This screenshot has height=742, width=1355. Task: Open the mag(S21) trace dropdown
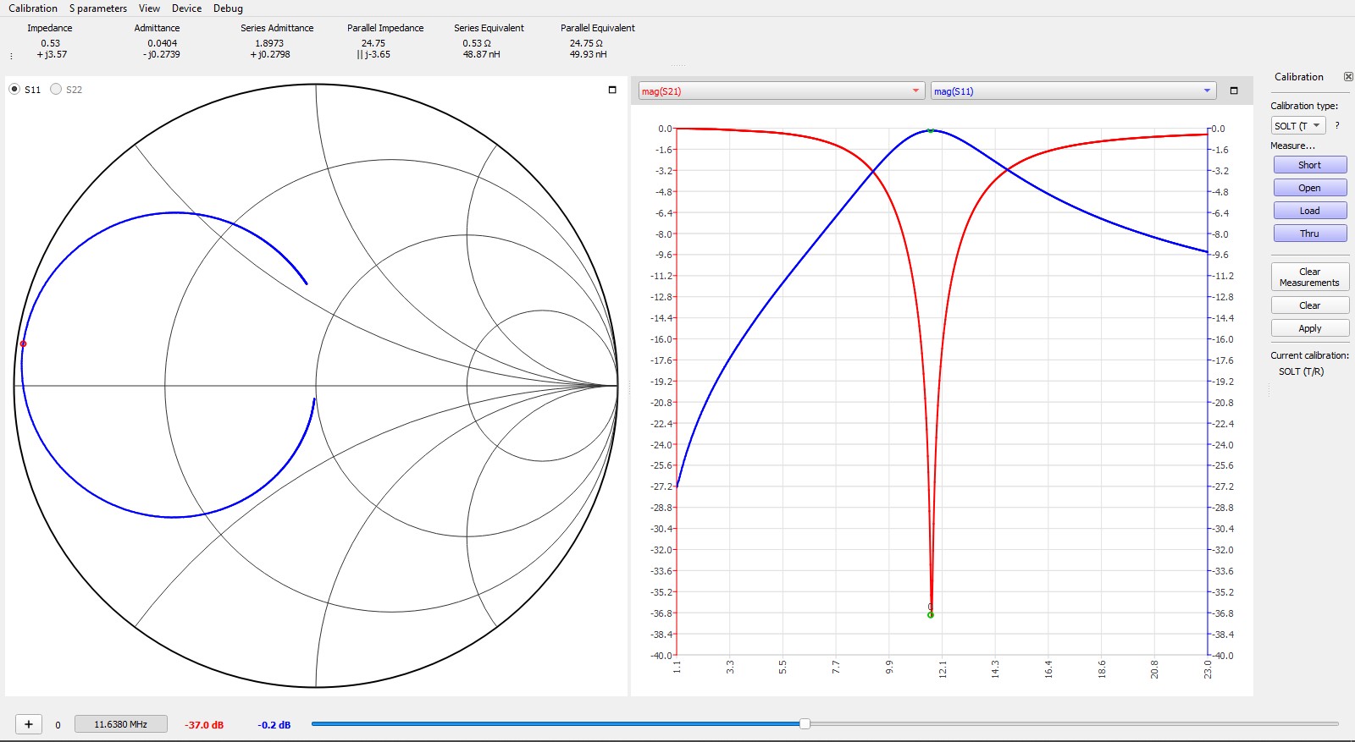pos(781,91)
